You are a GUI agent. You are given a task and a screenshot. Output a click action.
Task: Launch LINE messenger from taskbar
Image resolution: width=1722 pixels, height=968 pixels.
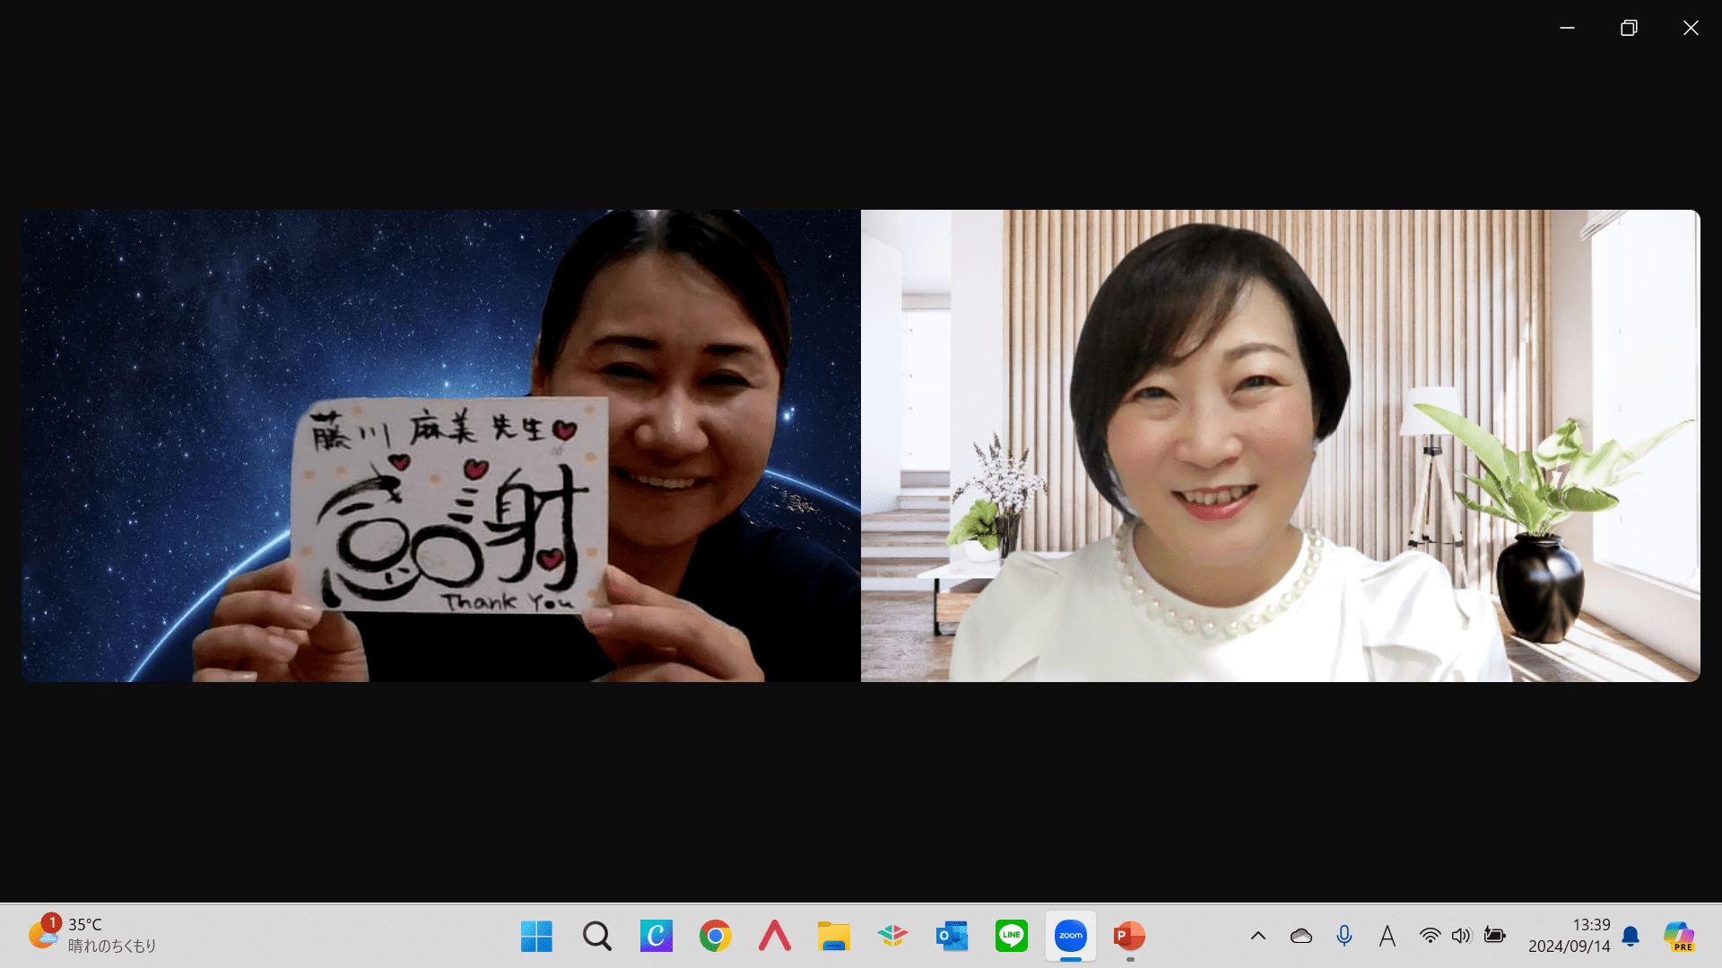[x=1011, y=936]
